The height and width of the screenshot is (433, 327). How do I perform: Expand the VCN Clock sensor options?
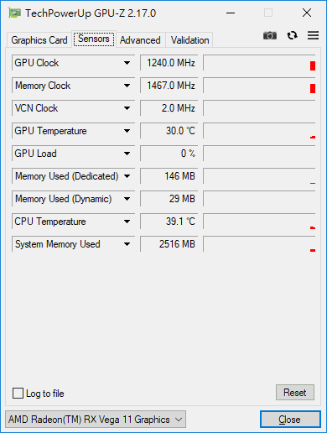click(127, 108)
